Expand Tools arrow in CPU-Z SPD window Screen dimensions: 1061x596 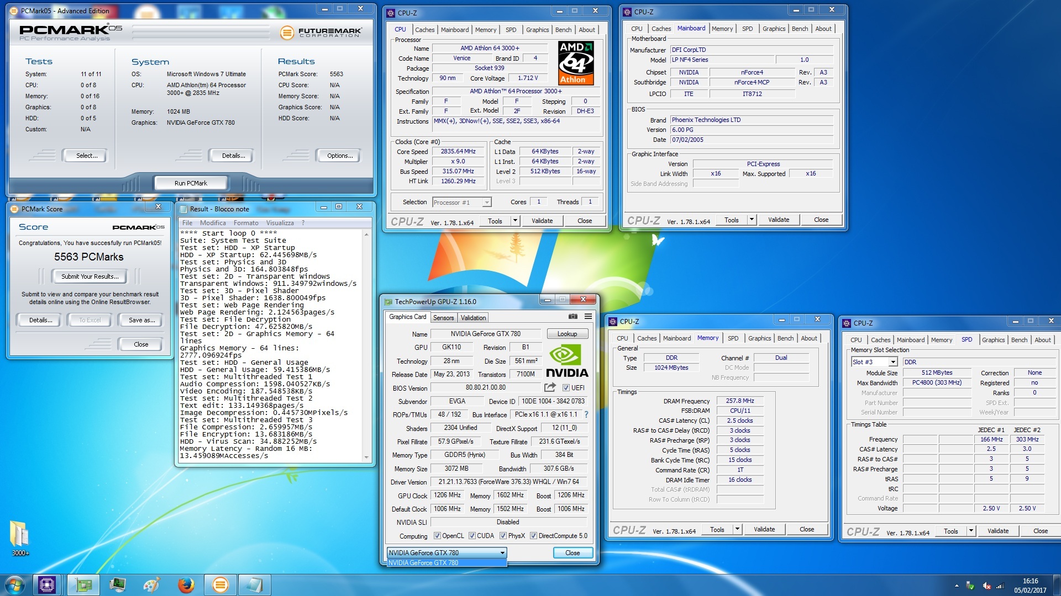971,531
